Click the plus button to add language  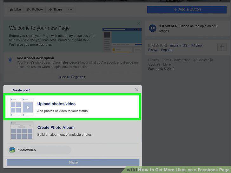pyautogui.click(x=222, y=47)
